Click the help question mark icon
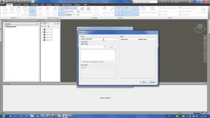The height and width of the screenshot is (118, 210). [190, 2]
